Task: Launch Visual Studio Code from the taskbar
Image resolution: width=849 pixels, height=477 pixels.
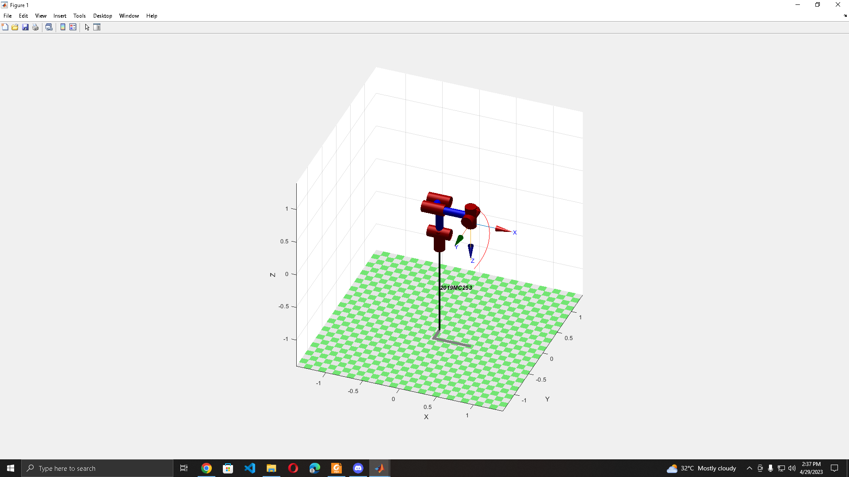Action: click(250, 468)
